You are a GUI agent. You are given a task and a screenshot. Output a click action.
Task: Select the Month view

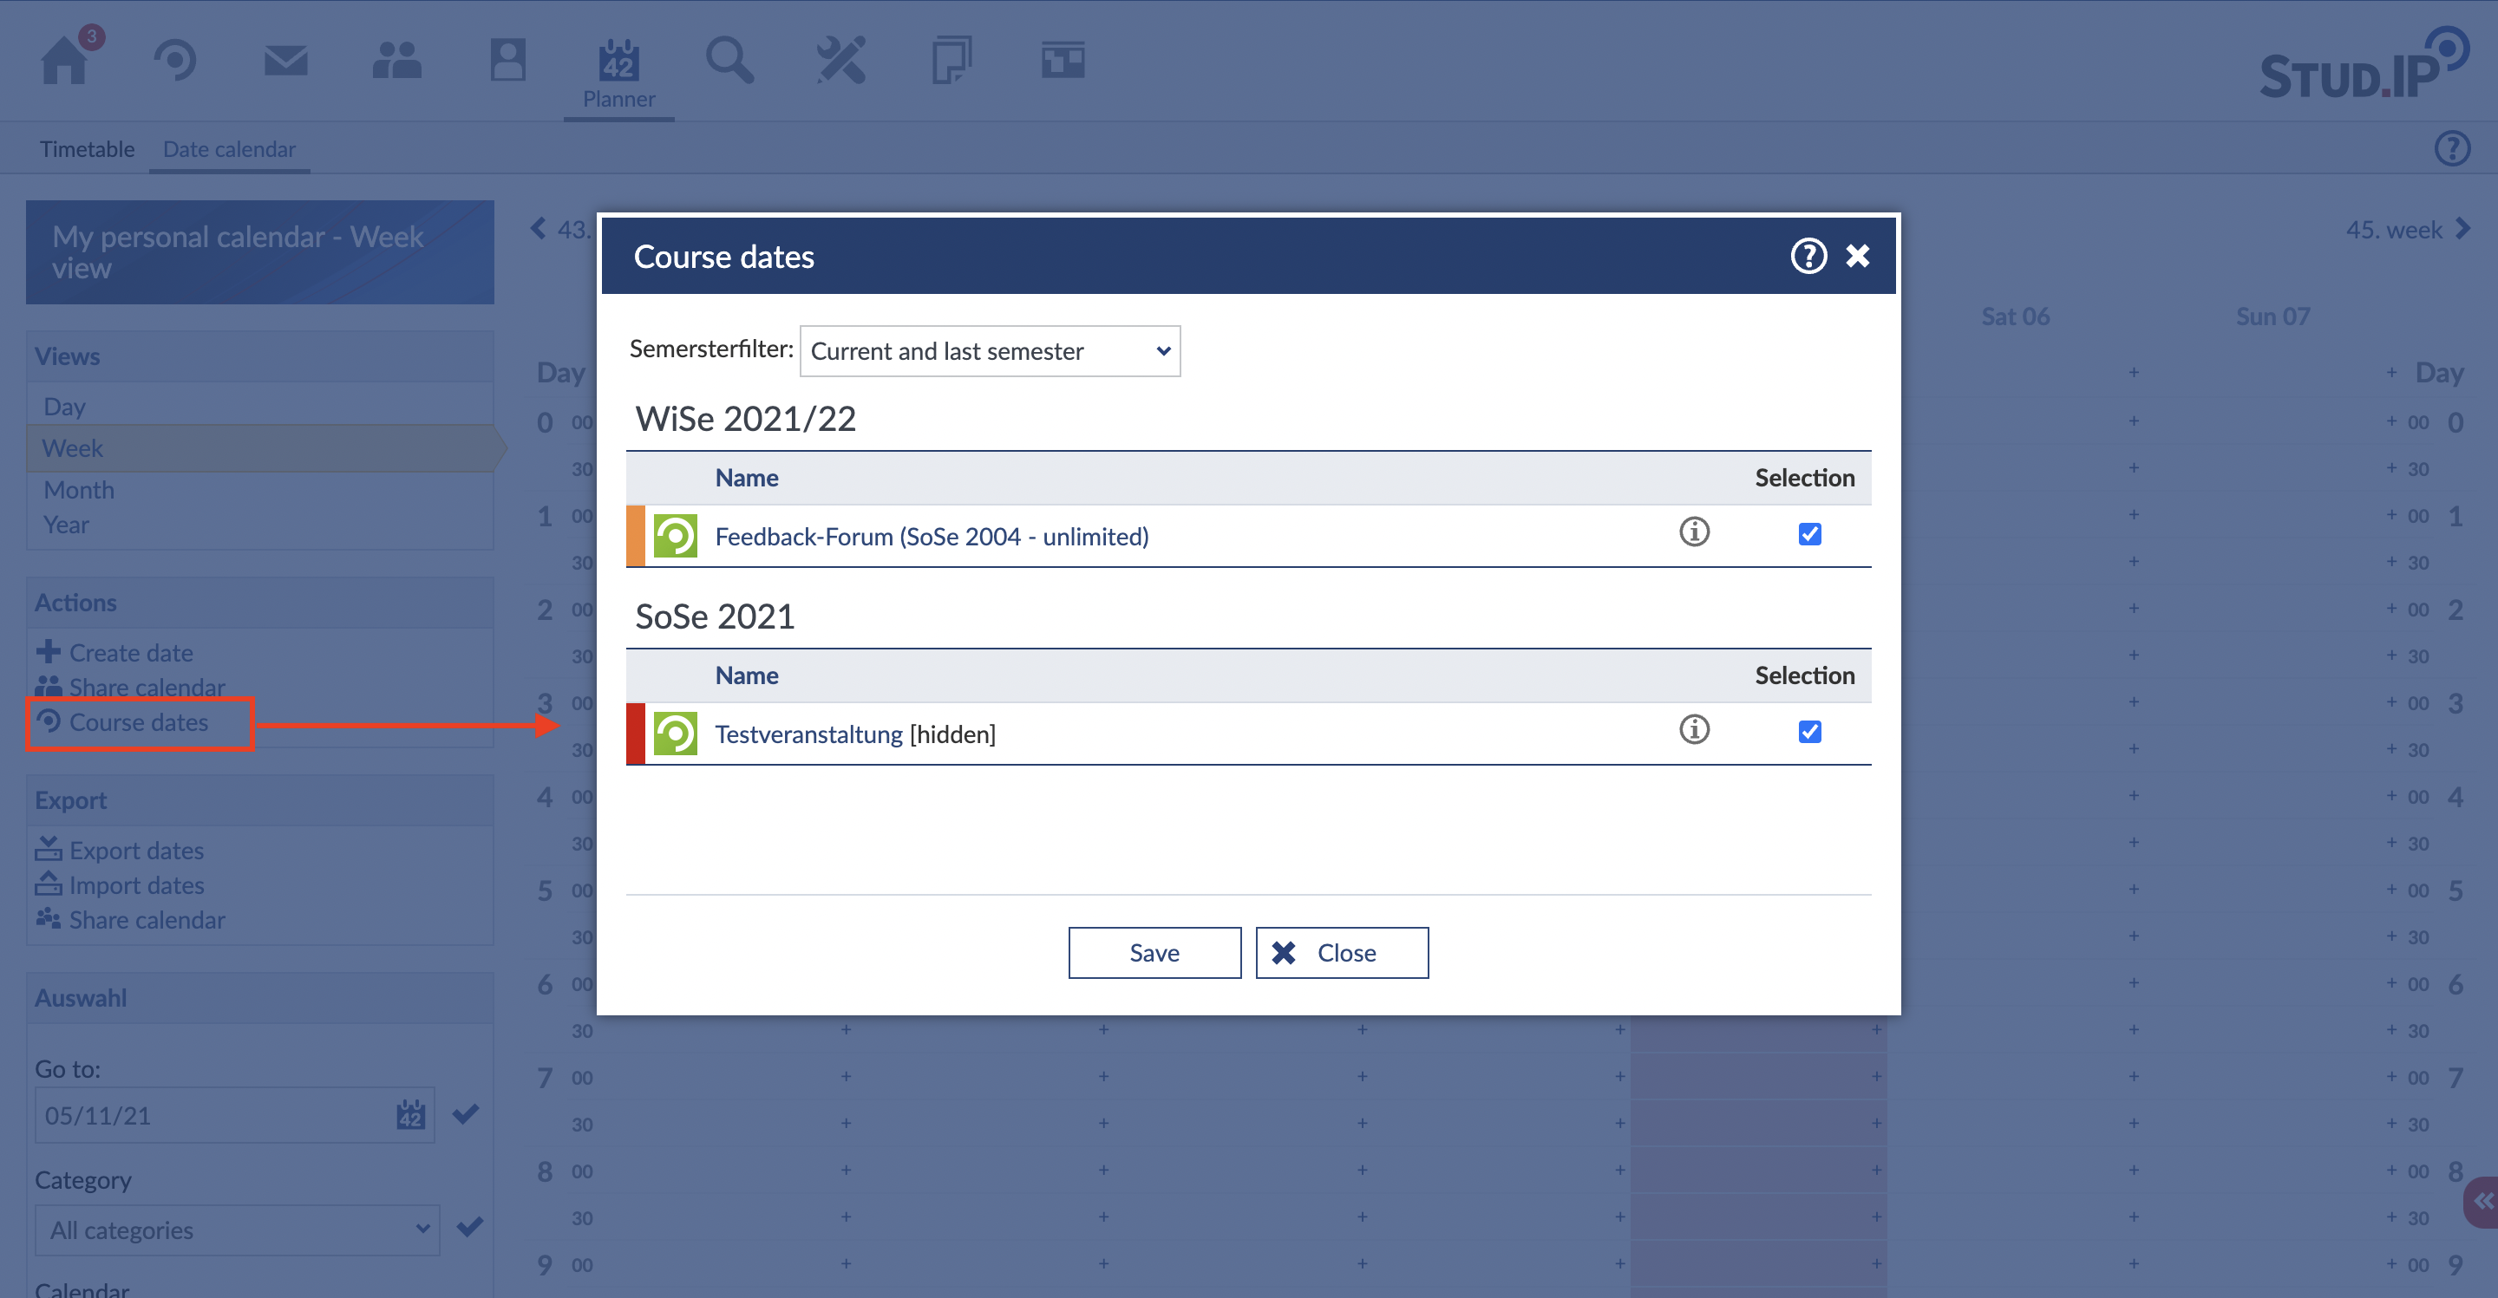(x=79, y=490)
